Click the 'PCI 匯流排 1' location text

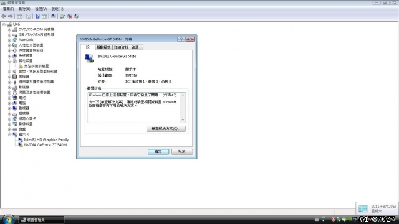tap(135, 82)
